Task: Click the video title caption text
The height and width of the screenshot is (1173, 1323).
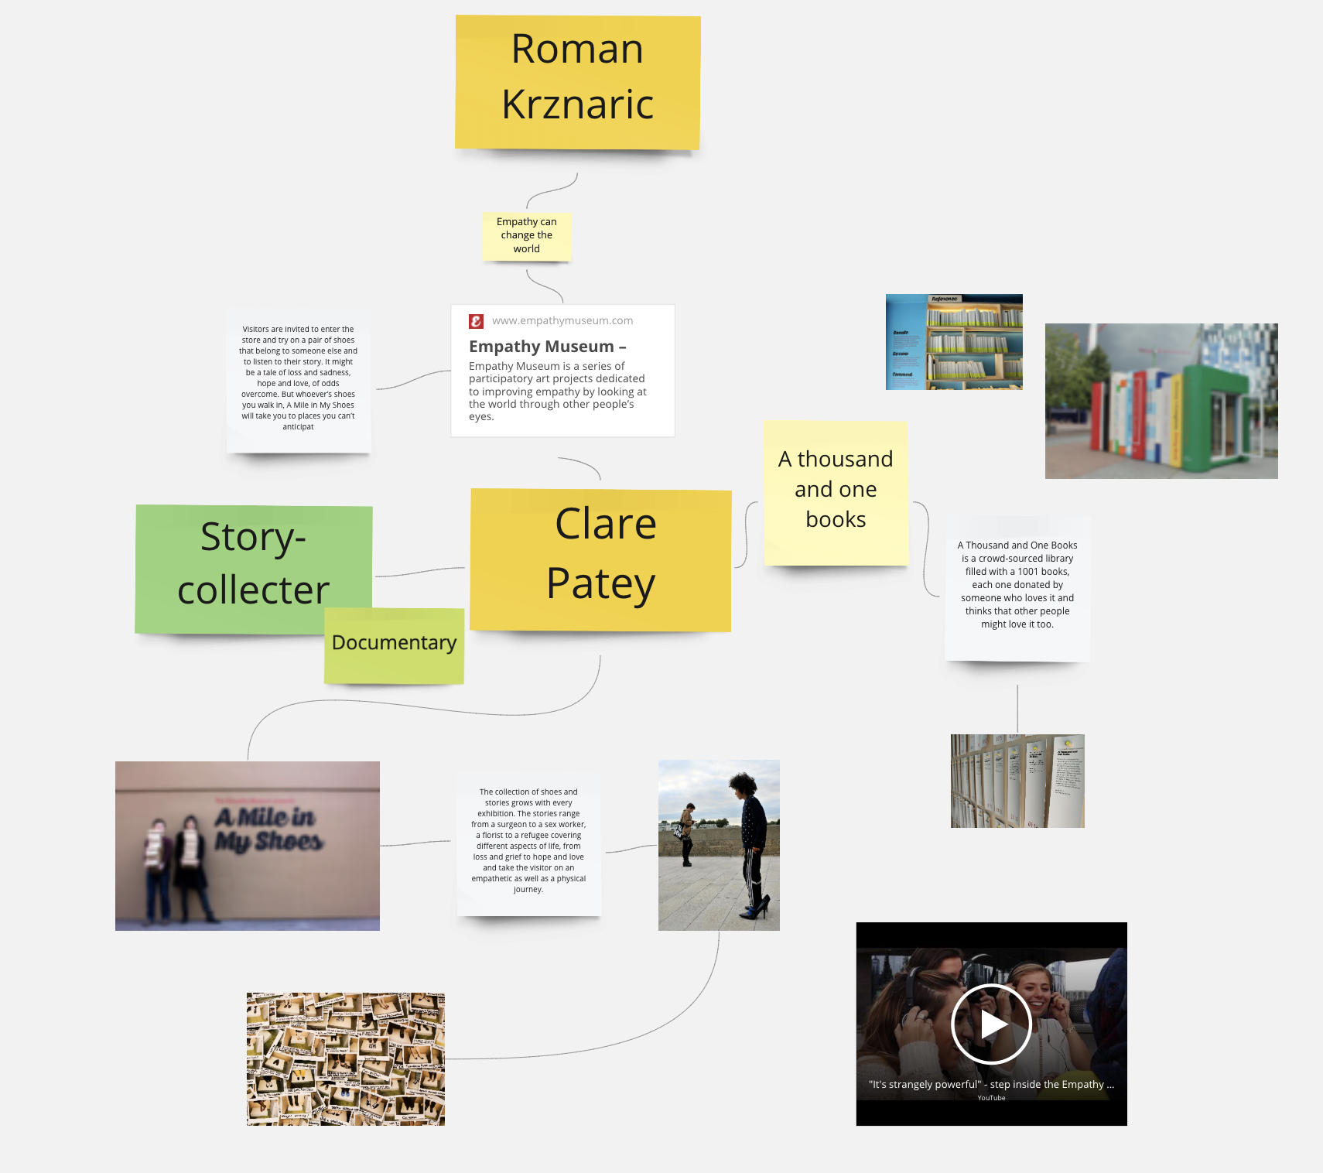Action: click(990, 1084)
